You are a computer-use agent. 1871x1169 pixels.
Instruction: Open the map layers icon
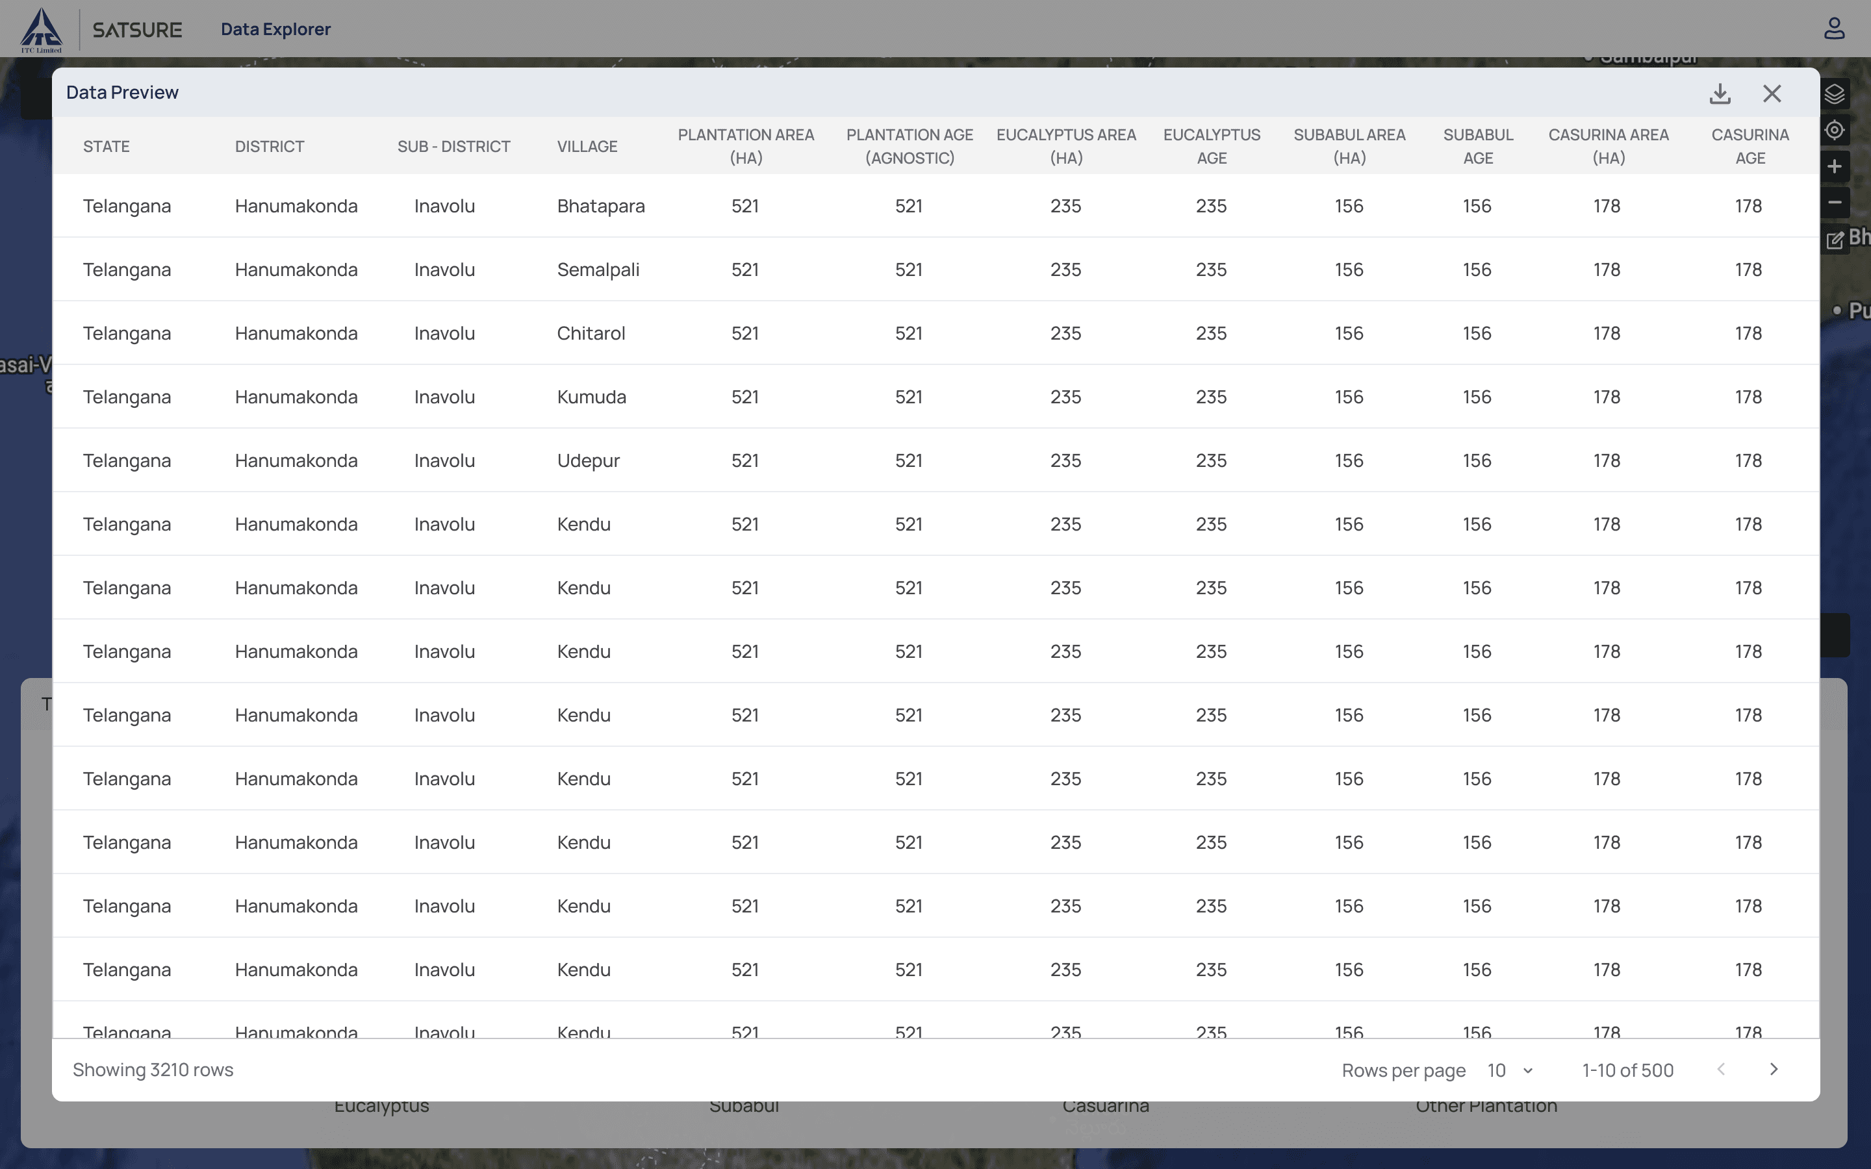(x=1835, y=94)
